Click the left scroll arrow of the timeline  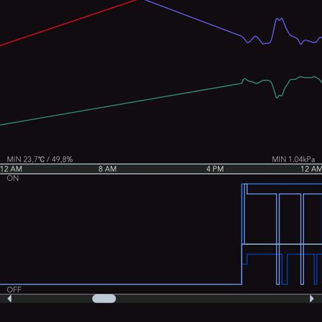(9, 299)
